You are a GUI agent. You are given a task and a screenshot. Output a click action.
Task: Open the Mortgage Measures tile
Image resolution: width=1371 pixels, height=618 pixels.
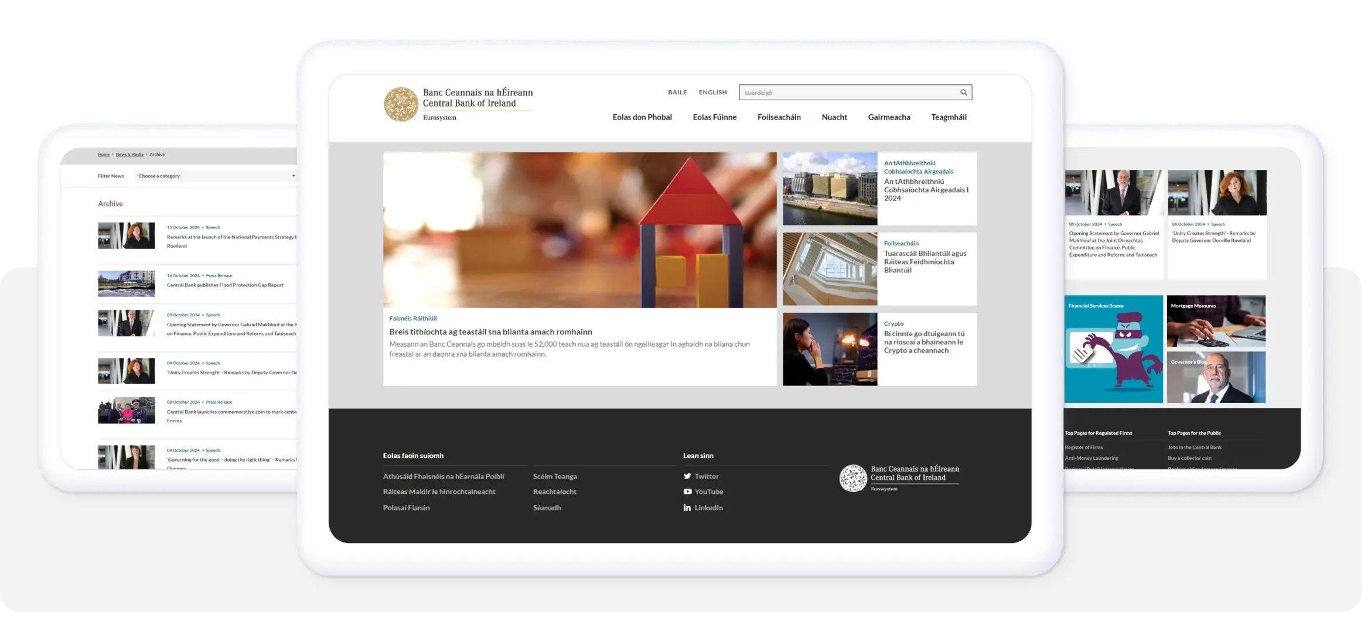[1216, 321]
